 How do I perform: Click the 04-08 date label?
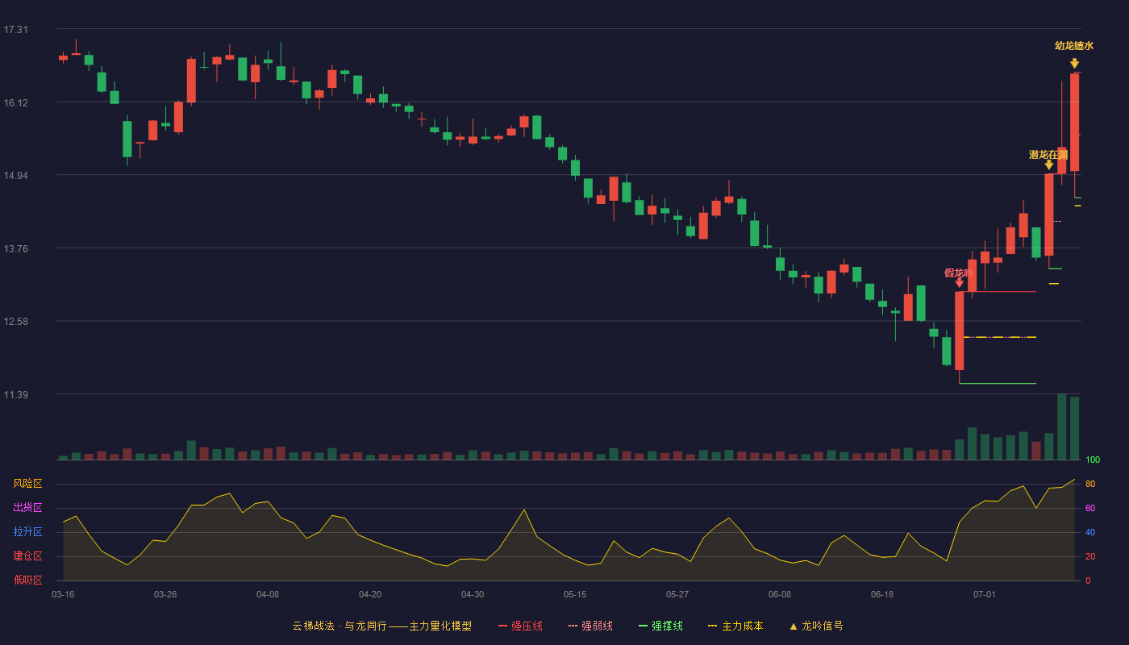(268, 594)
